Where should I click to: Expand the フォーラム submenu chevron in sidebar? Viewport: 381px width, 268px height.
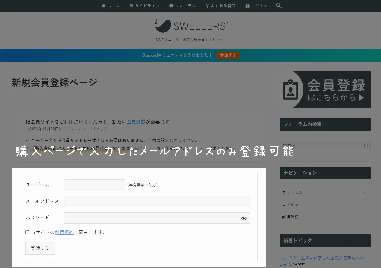pyautogui.click(x=364, y=192)
